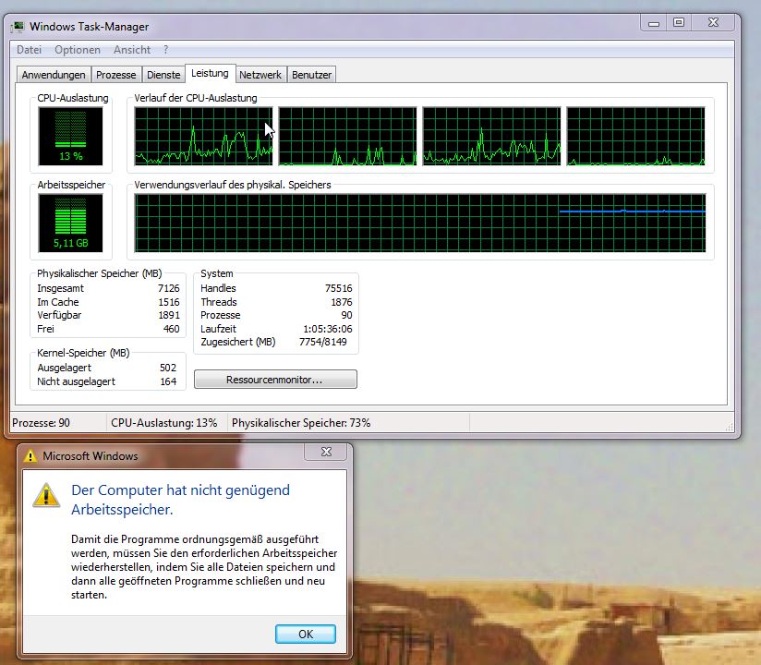Close the Windows Task-Manager window

point(713,23)
